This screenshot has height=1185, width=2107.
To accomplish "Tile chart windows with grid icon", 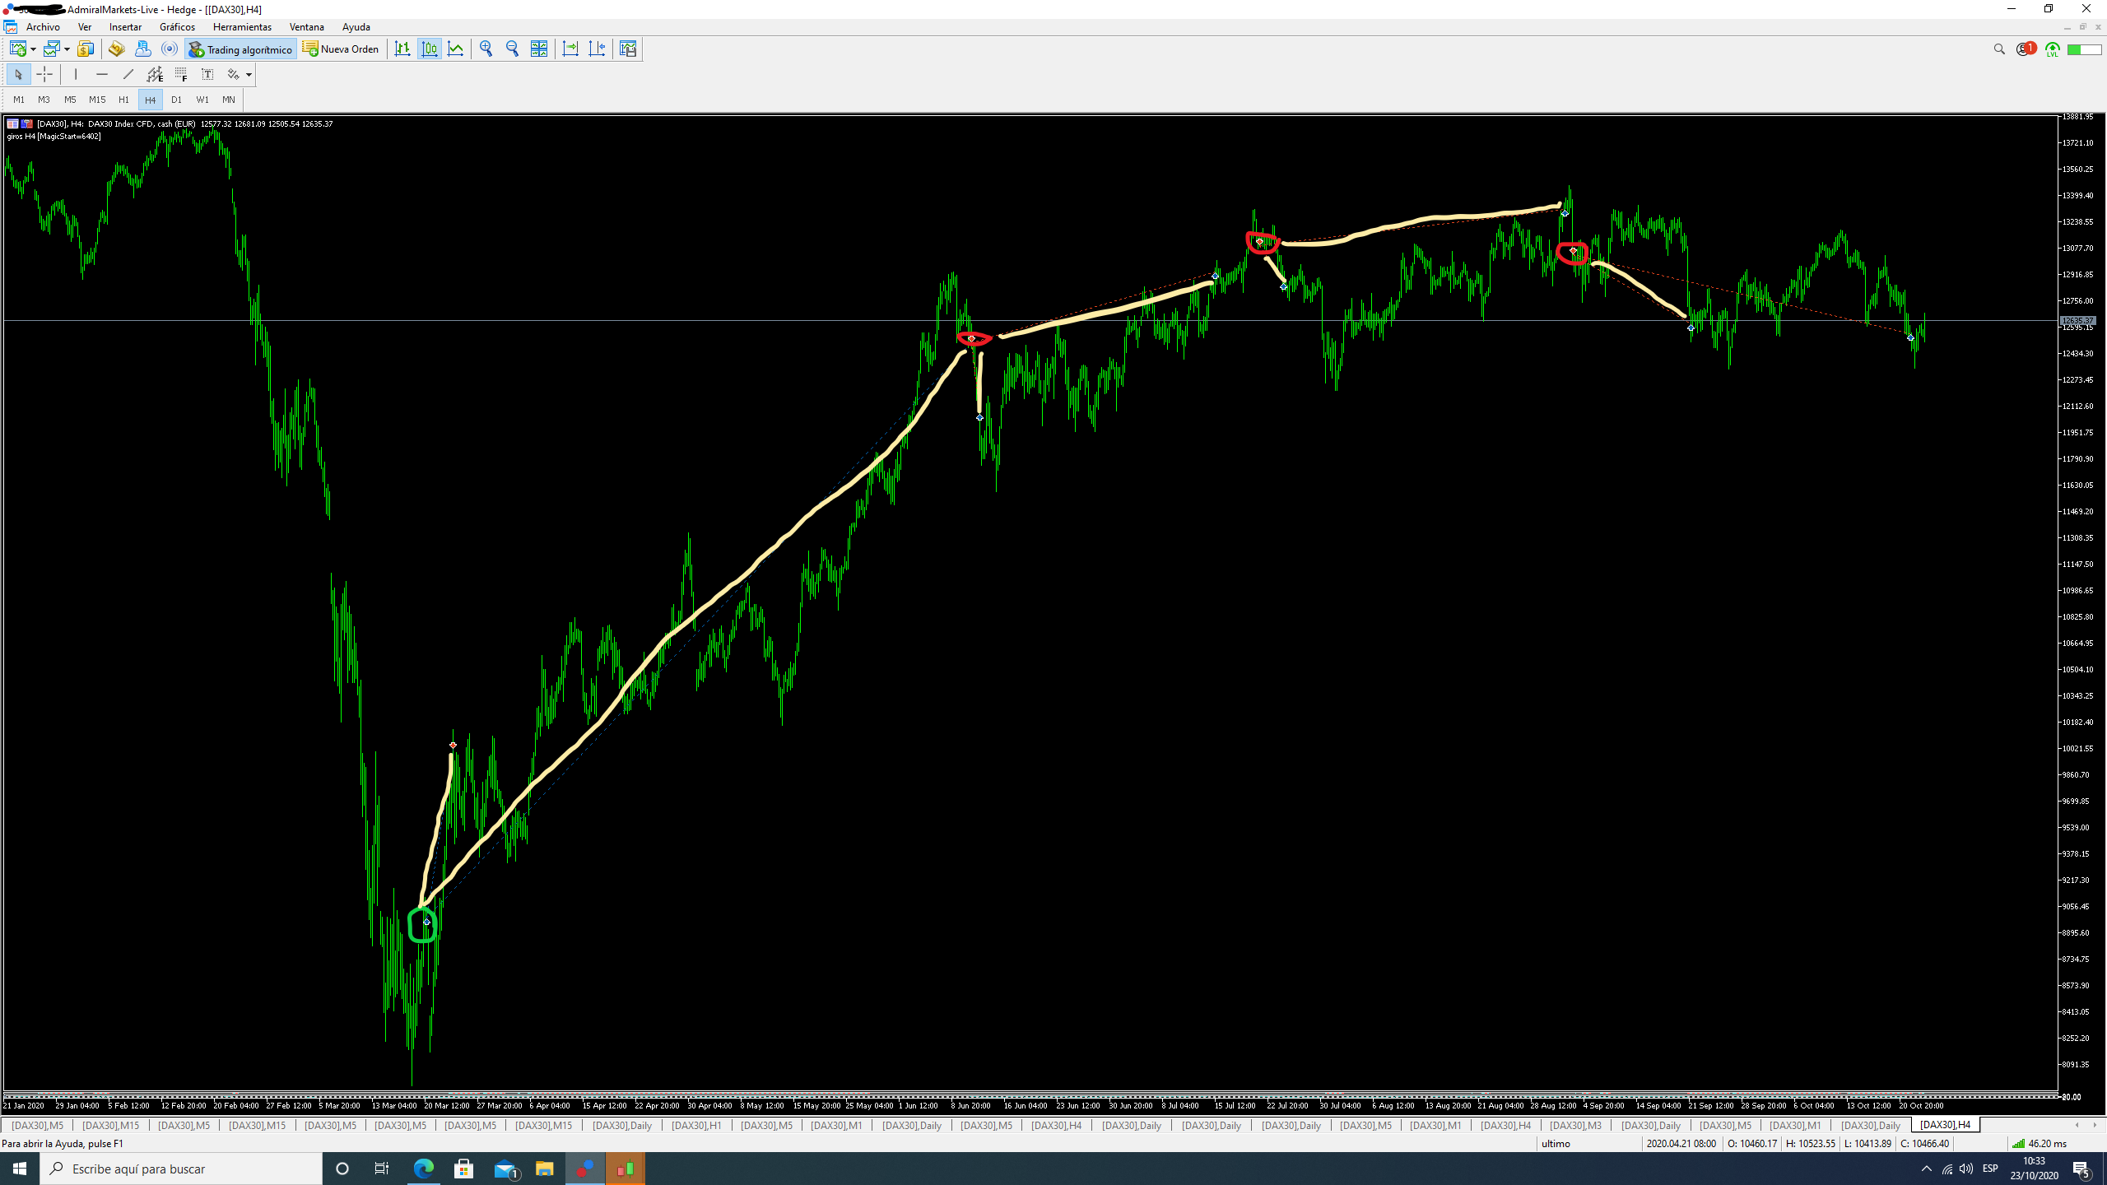I will [538, 49].
